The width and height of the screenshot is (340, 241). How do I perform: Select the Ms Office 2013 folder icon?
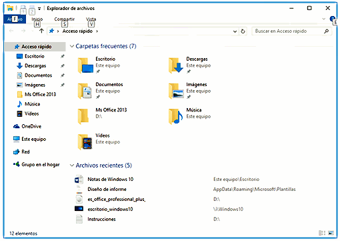coord(83,116)
